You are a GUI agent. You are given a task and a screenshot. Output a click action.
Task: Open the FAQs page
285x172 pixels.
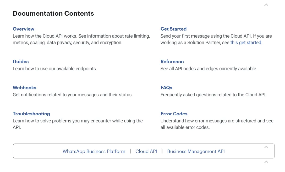coord(166,88)
